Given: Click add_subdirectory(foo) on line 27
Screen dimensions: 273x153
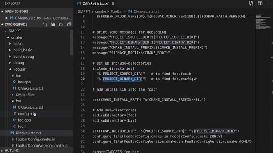Looking at the screenshot, I should tap(114, 115).
